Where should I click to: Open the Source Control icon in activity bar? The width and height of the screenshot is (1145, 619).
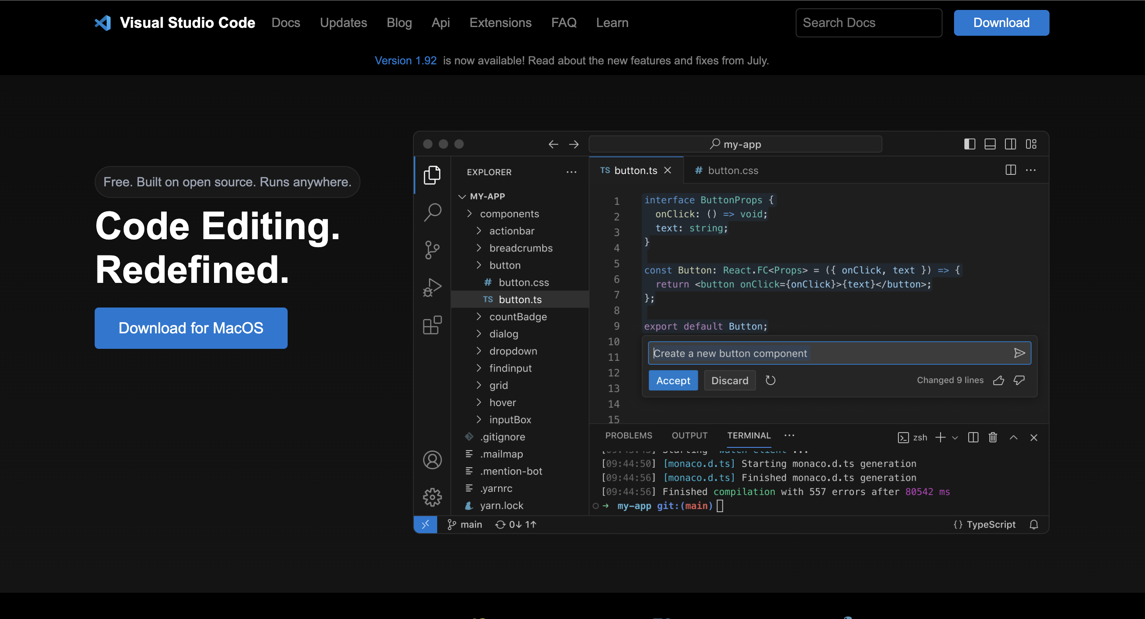[x=432, y=250]
